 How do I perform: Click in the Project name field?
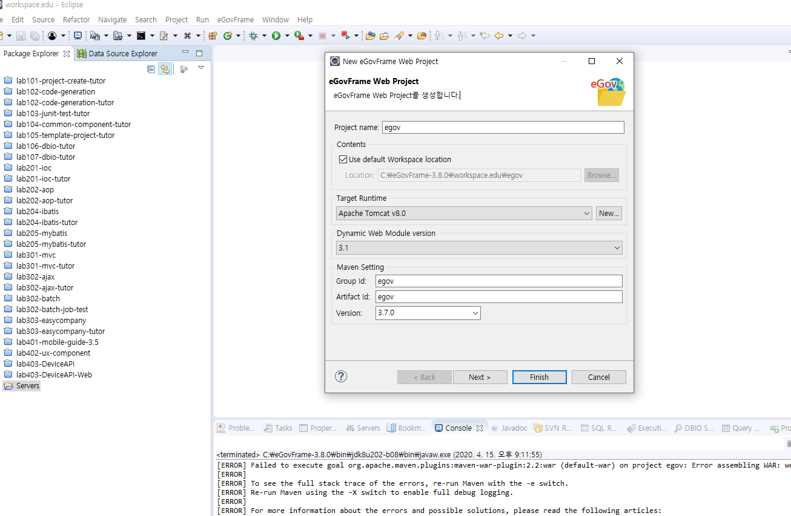pyautogui.click(x=503, y=128)
